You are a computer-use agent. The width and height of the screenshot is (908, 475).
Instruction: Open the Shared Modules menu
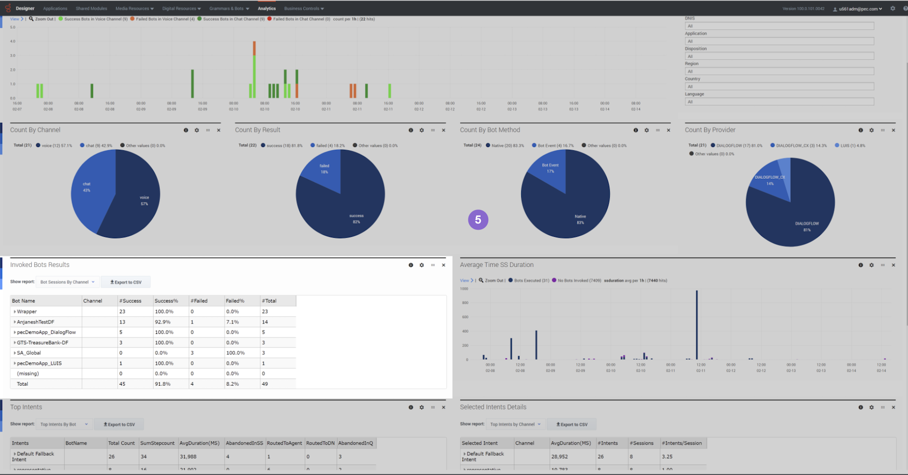(x=91, y=9)
